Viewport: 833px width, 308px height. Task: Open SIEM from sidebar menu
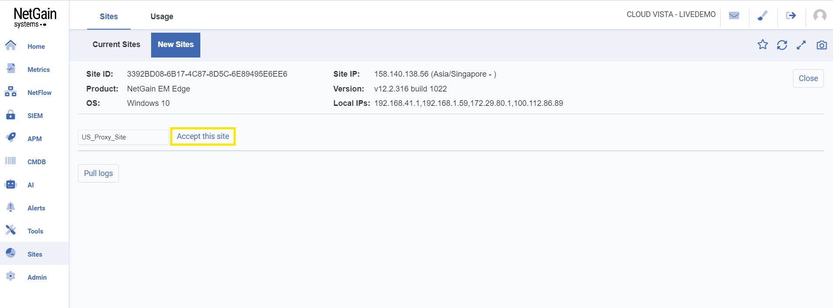35,116
